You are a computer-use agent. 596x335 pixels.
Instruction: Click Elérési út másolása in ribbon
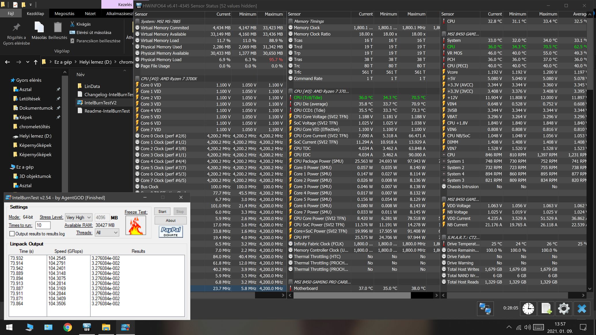90,32
